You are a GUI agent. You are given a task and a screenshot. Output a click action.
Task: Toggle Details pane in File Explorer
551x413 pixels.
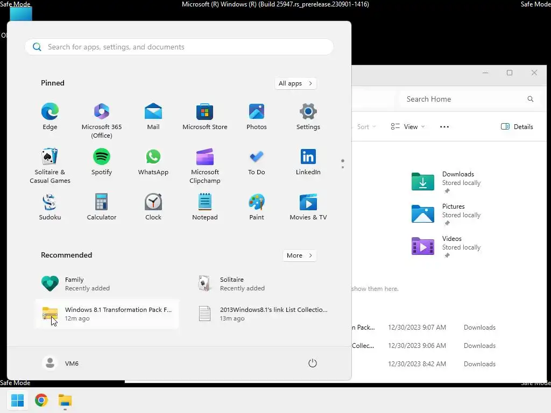pyautogui.click(x=517, y=127)
